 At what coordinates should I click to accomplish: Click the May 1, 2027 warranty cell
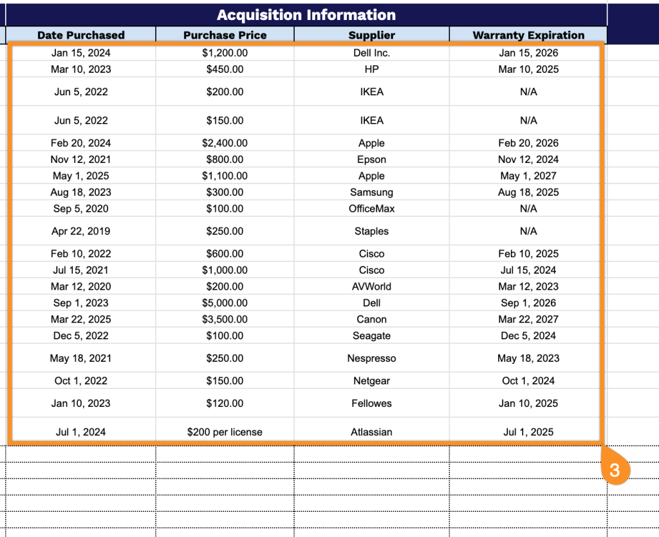click(x=528, y=176)
